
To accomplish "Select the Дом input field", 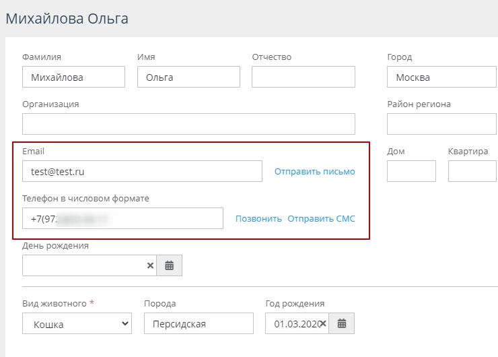I will pyautogui.click(x=411, y=171).
